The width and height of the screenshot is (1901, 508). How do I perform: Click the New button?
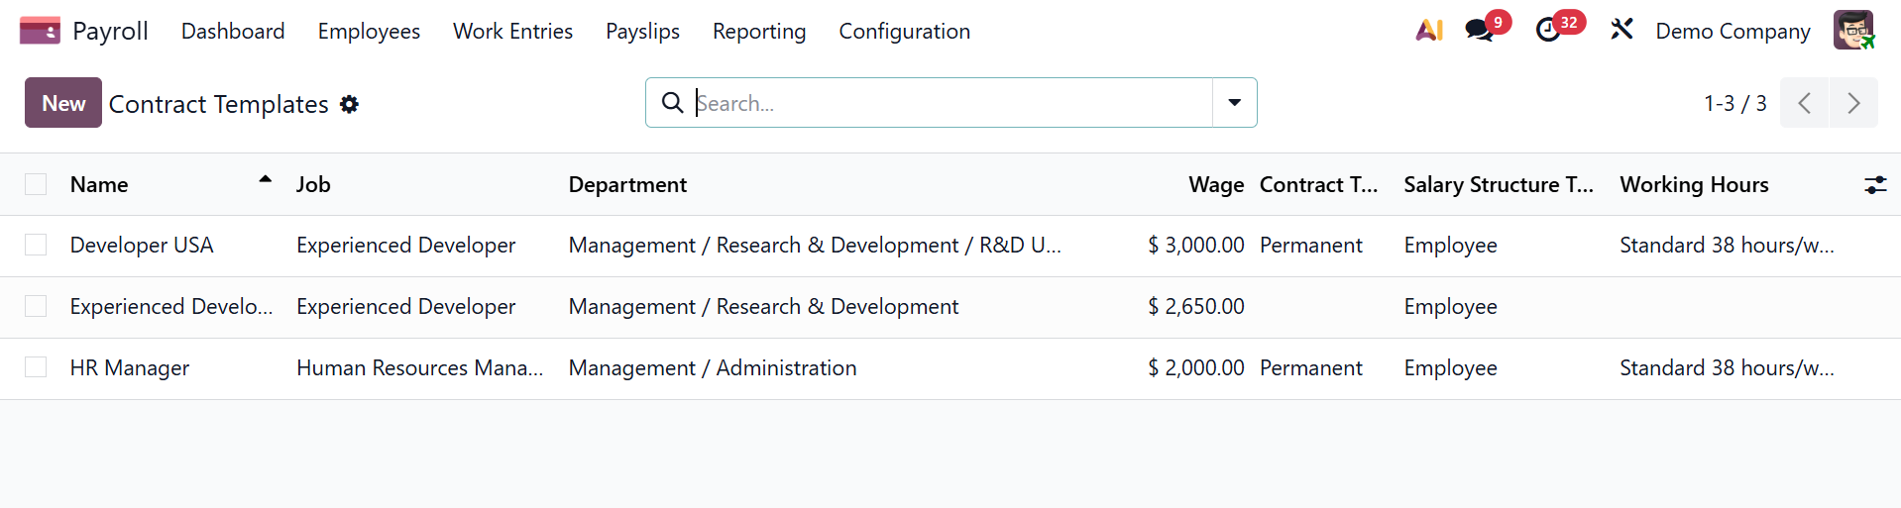[63, 103]
